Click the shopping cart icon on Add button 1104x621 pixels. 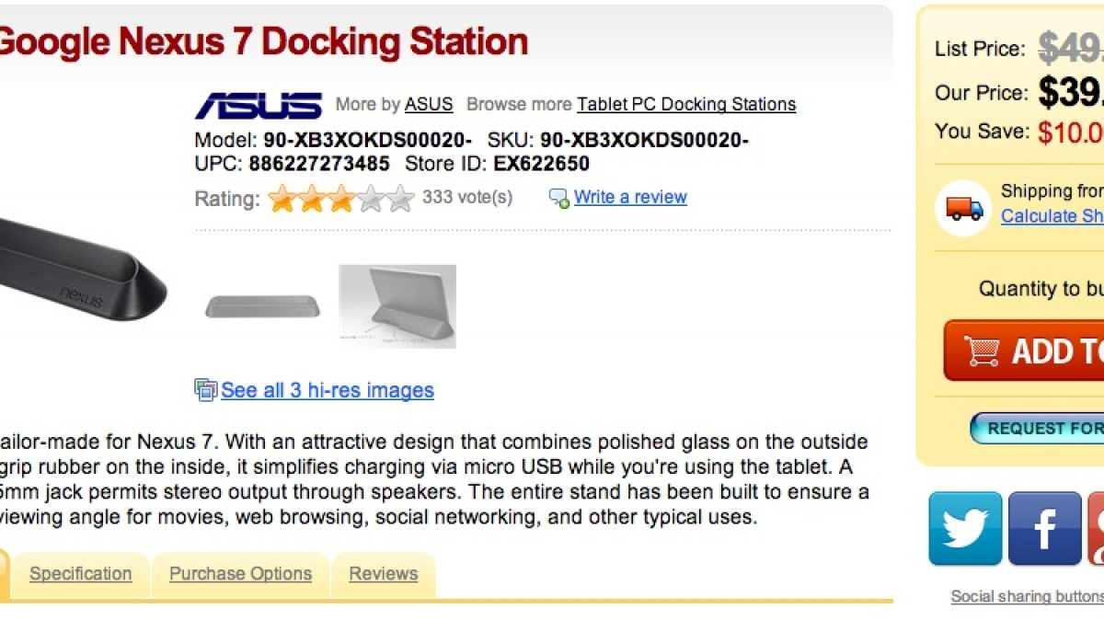(x=981, y=351)
